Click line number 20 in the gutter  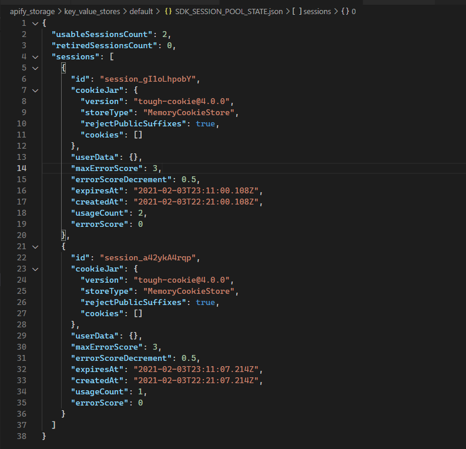22,236
